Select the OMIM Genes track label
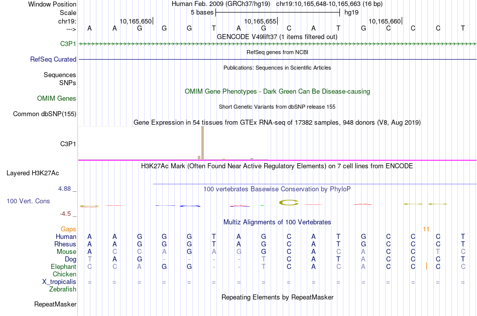 57,98
